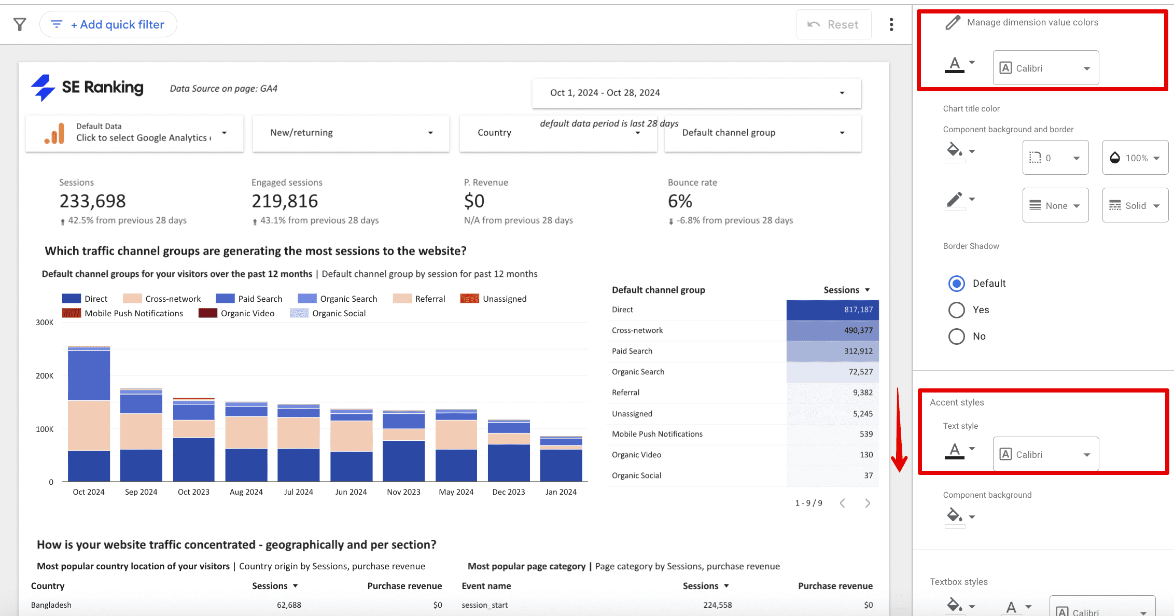Open the date range Oct 1 - Oct 28 dropdown
Screen dimensions: 1174x616
pos(696,93)
